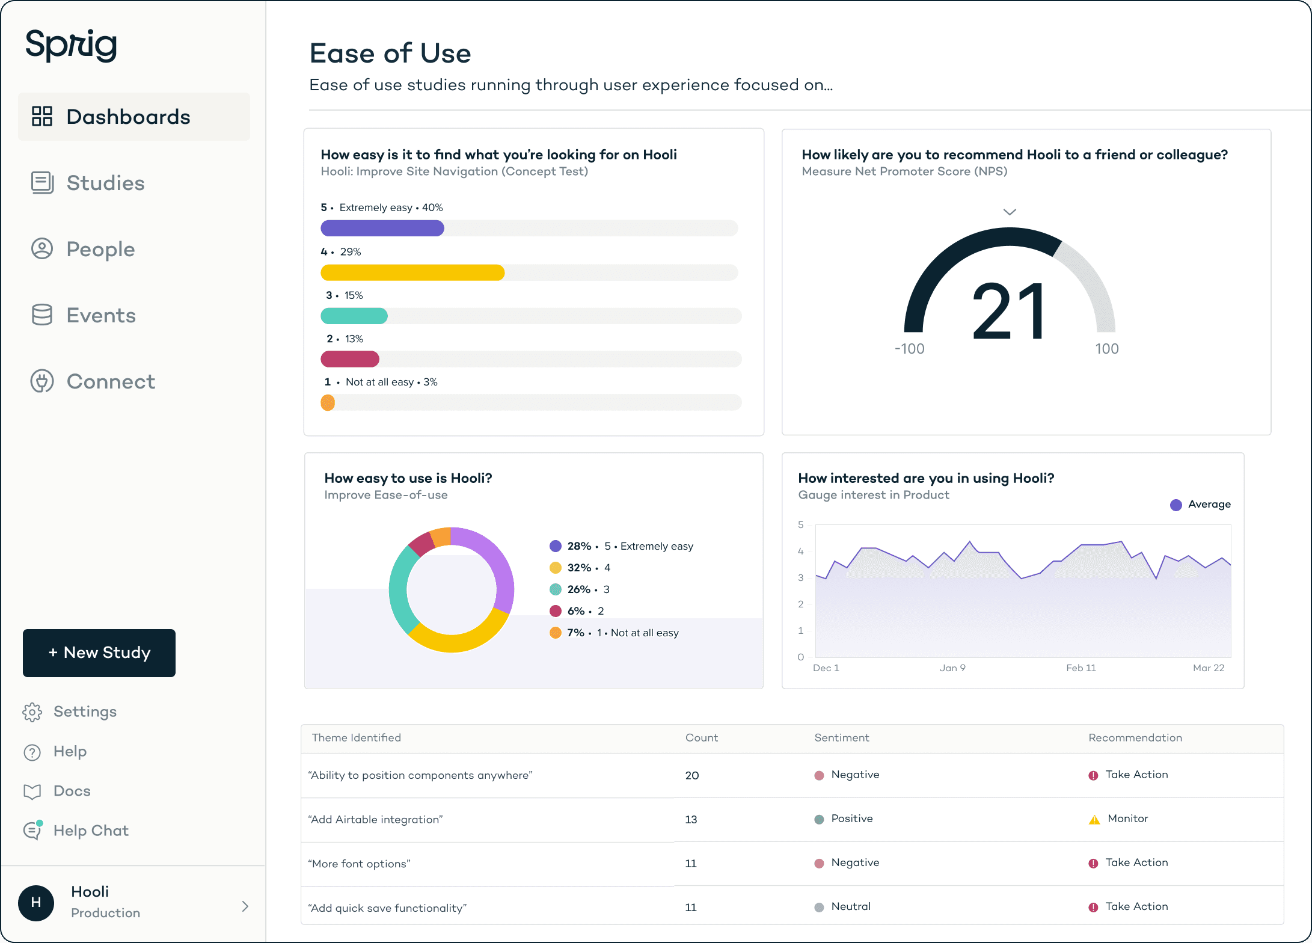
Task: Click the Help question mark icon
Action: 32,752
